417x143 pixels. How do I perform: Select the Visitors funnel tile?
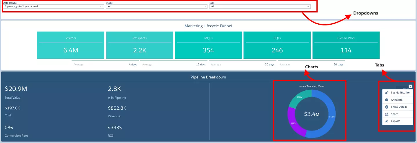(x=71, y=45)
